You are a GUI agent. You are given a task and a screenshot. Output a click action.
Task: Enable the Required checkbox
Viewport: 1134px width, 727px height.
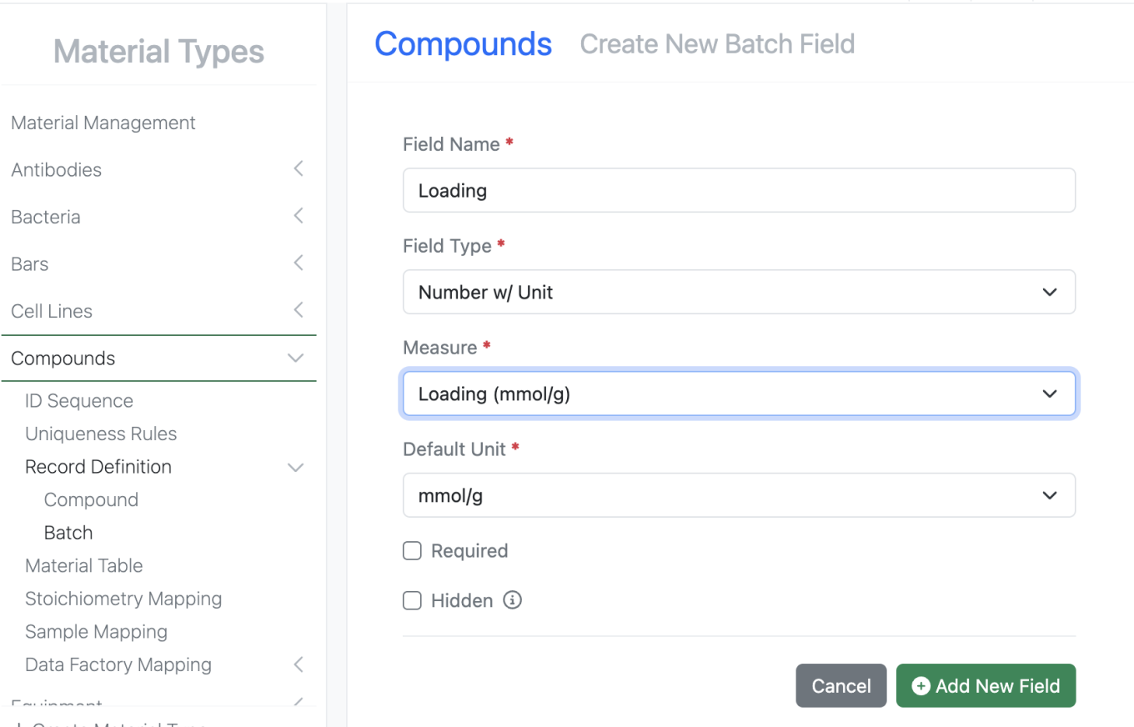click(412, 551)
